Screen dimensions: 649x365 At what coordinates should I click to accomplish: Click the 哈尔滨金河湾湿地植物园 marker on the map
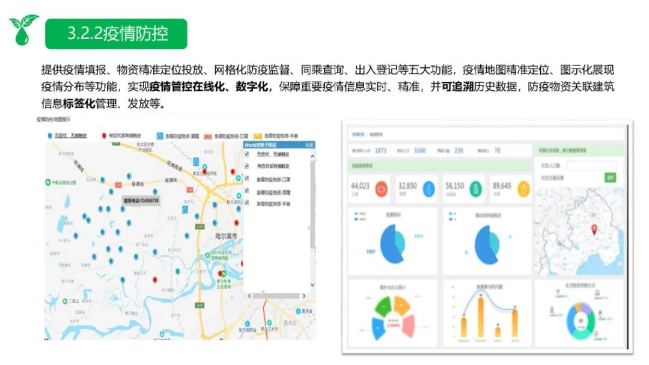[x=208, y=256]
